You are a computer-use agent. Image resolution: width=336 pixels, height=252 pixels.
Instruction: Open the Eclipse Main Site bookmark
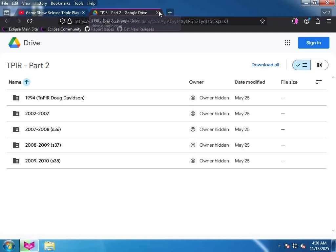pyautogui.click(x=20, y=29)
